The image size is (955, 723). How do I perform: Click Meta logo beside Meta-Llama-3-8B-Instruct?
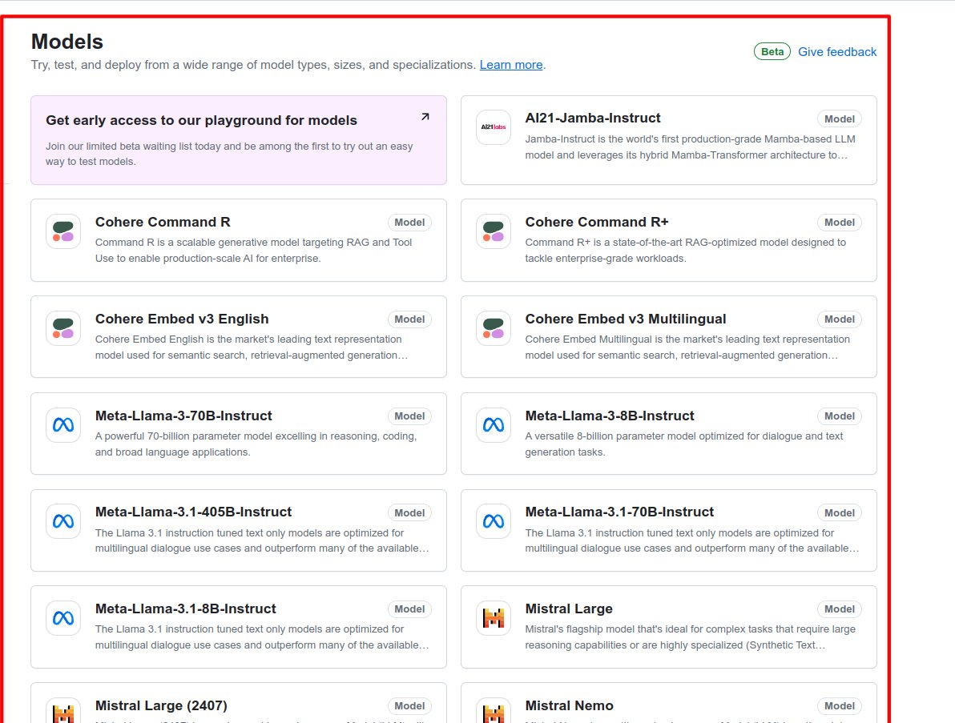tap(494, 425)
